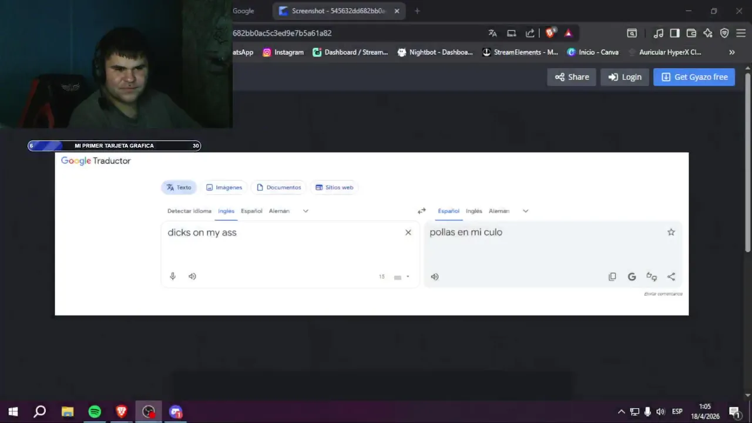
Task: Click the source text 'dicks on my ass'
Action: [202, 233]
